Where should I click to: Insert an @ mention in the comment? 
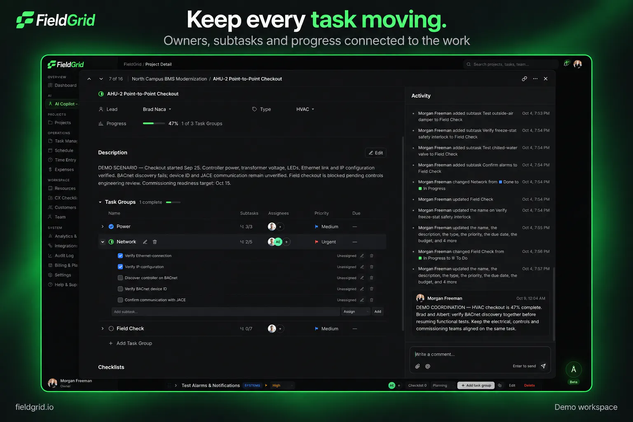[428, 366]
